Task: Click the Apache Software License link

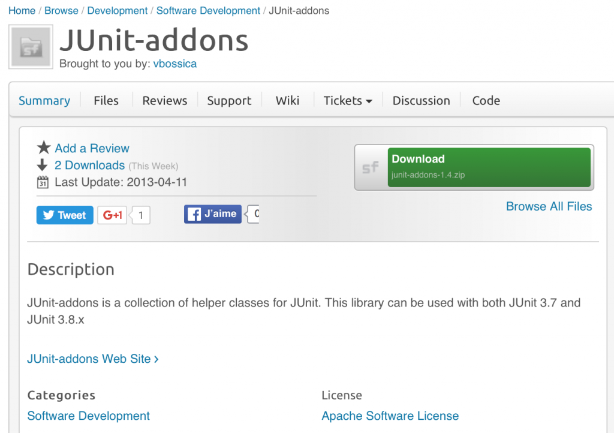Action: pyautogui.click(x=390, y=416)
